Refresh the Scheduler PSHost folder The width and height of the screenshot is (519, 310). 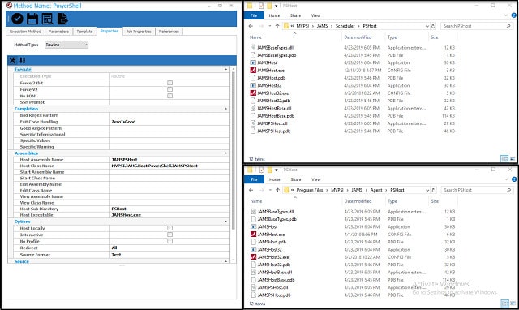(x=433, y=26)
